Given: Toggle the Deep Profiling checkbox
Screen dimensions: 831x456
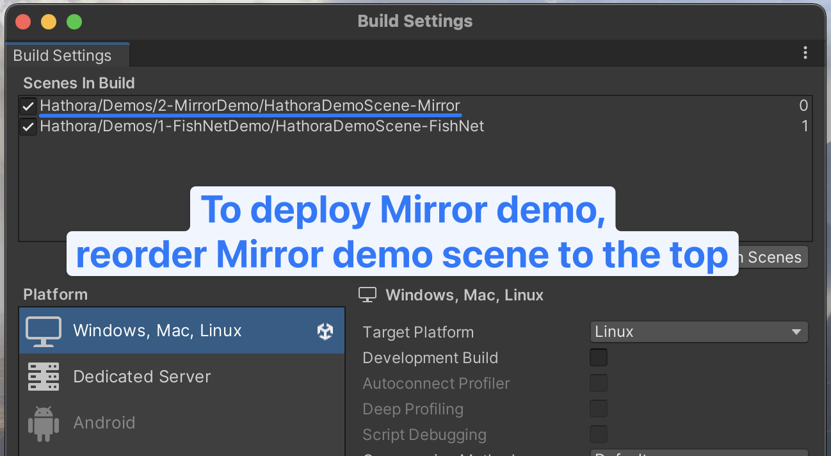Looking at the screenshot, I should pyautogui.click(x=599, y=409).
